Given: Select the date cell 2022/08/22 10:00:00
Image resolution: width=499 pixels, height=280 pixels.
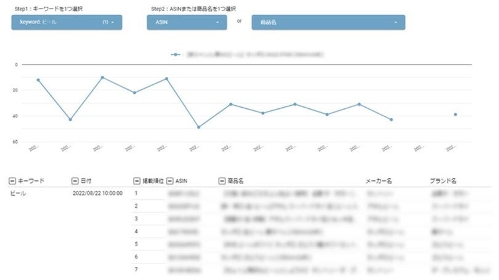Looking at the screenshot, I should click(97, 193).
